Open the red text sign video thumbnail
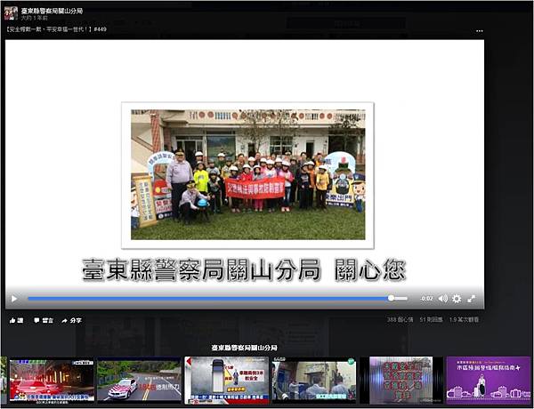The image size is (534, 409). click(401, 380)
